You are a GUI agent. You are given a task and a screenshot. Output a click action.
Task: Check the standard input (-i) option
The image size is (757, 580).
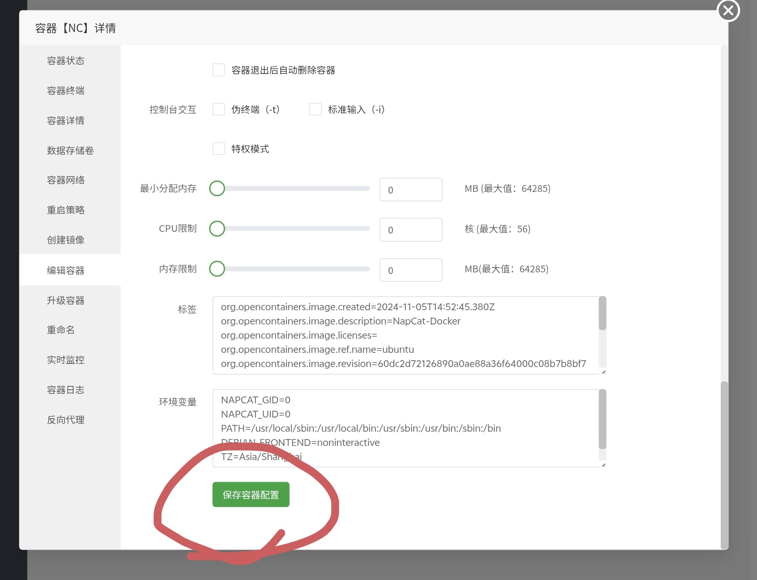pos(315,109)
